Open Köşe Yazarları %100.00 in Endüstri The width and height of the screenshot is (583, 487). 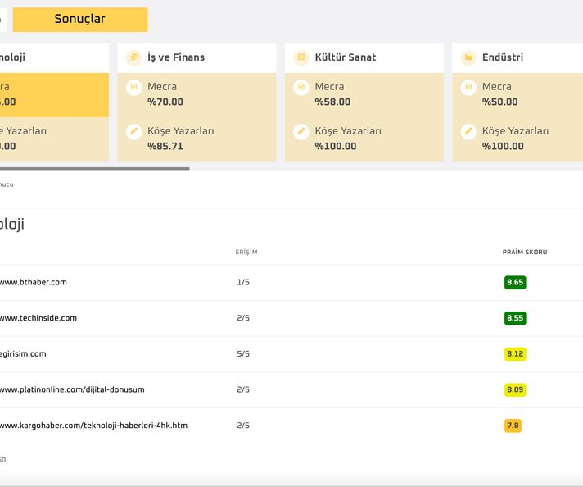517,139
